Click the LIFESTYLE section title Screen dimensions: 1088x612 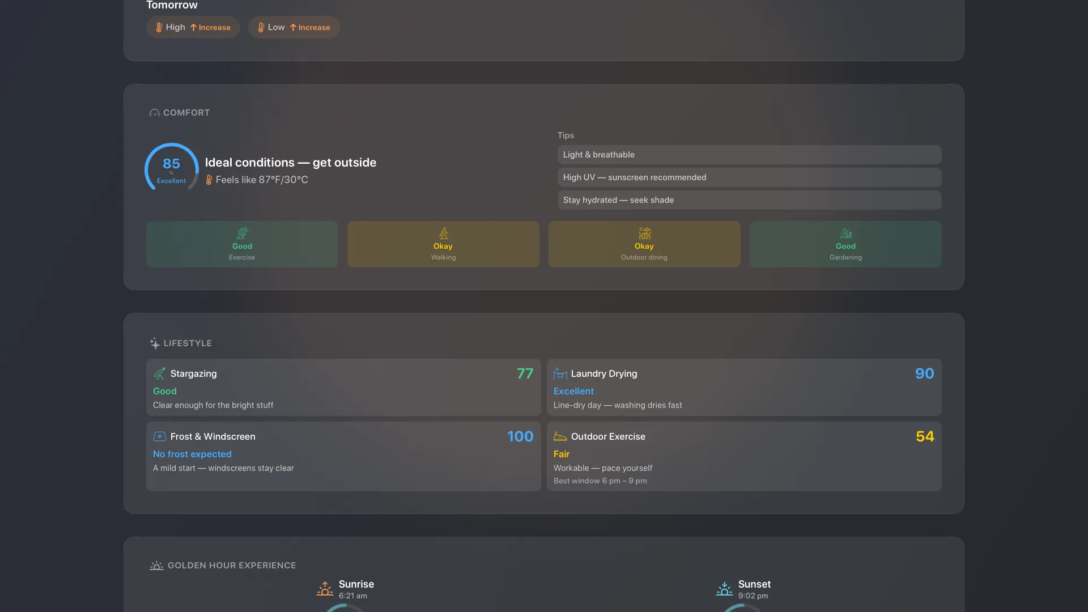[x=188, y=343]
